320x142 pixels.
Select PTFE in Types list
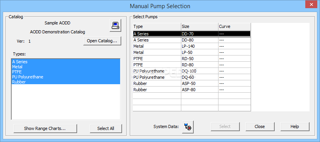click(66, 72)
